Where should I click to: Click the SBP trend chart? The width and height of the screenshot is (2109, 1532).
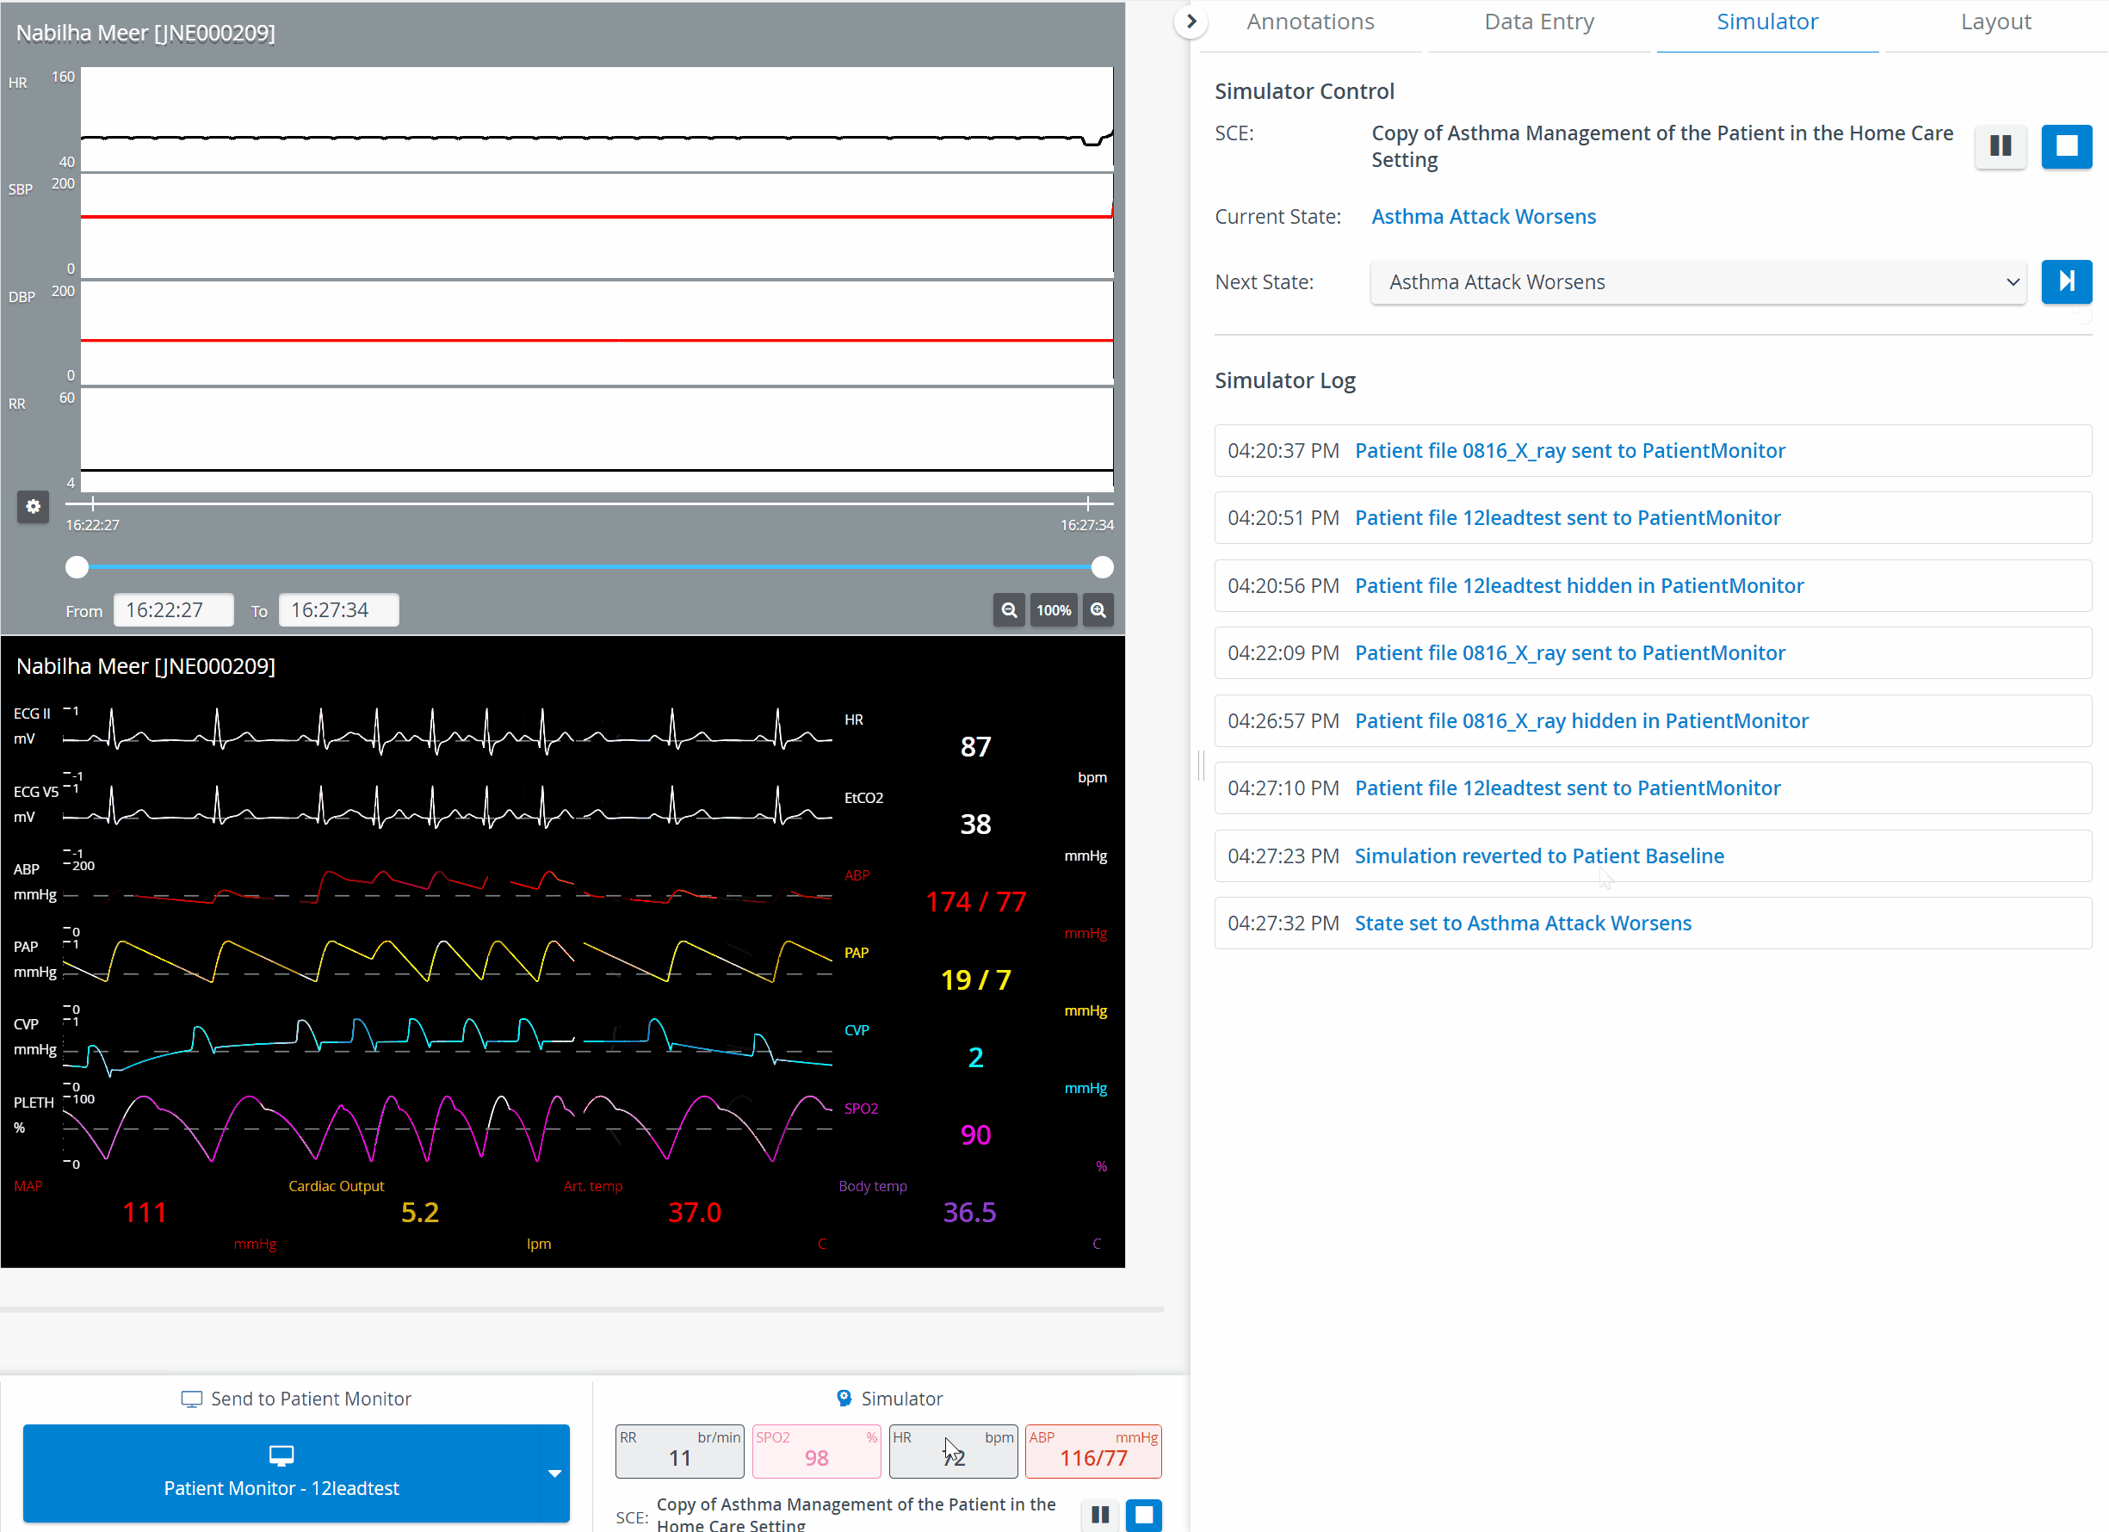tap(596, 225)
